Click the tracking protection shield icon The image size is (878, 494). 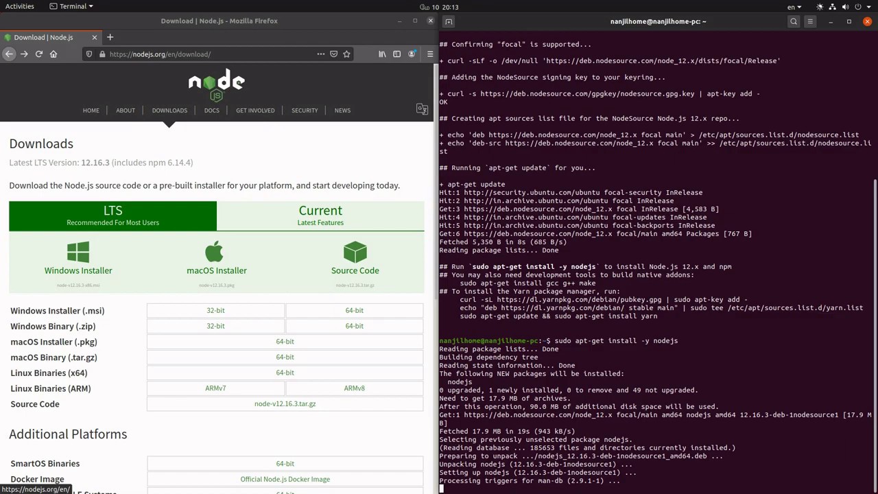pos(88,54)
